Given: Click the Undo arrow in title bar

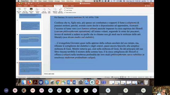Looking at the screenshot, I should [x=32, y=3].
